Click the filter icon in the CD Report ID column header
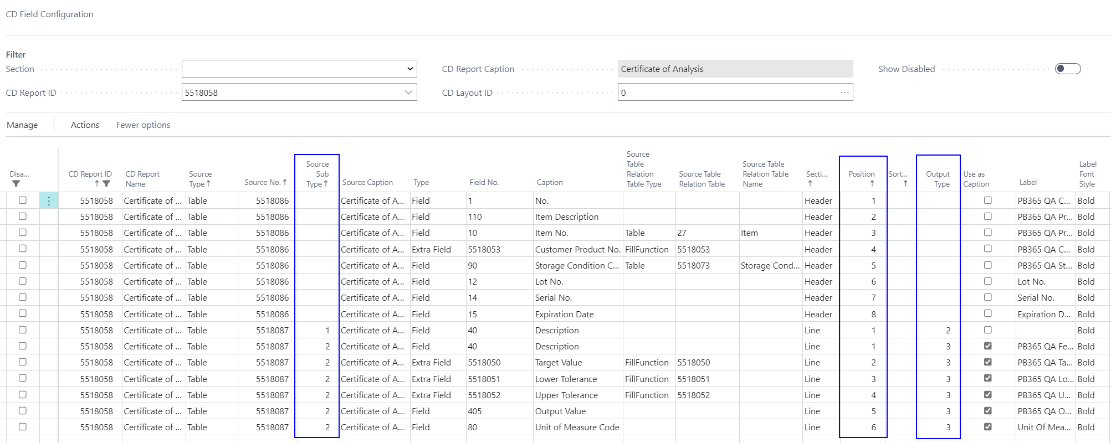Viewport: 1111px width, 443px height. (x=106, y=184)
